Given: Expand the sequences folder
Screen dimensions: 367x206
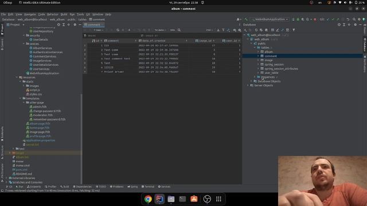Looking at the screenshot, I should [255, 77].
